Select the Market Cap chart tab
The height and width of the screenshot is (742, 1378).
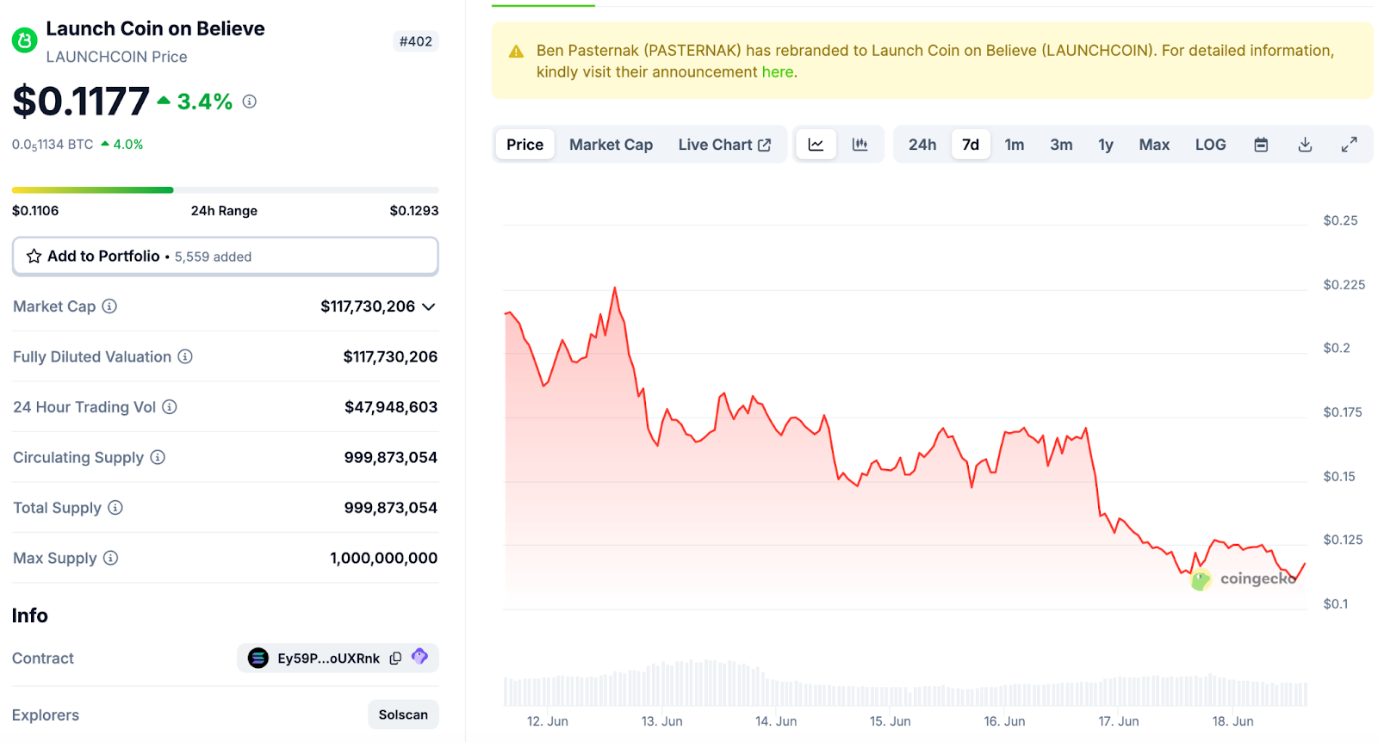(x=611, y=145)
